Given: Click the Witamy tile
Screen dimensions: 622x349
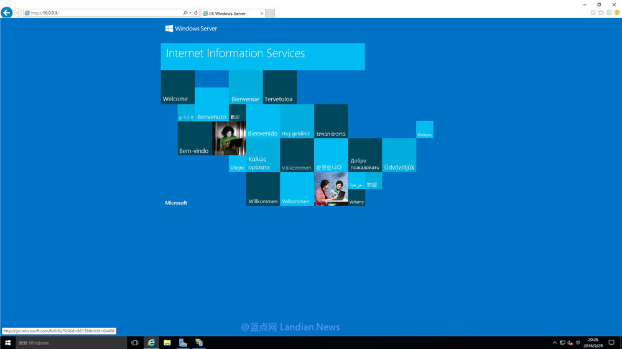Looking at the screenshot, I should [356, 197].
